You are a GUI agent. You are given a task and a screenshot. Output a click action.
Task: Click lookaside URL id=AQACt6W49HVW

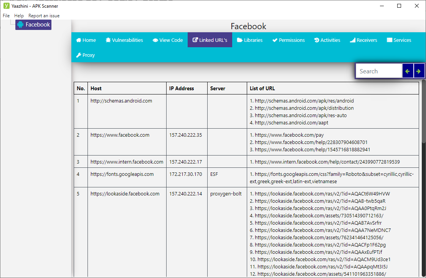coord(322,194)
